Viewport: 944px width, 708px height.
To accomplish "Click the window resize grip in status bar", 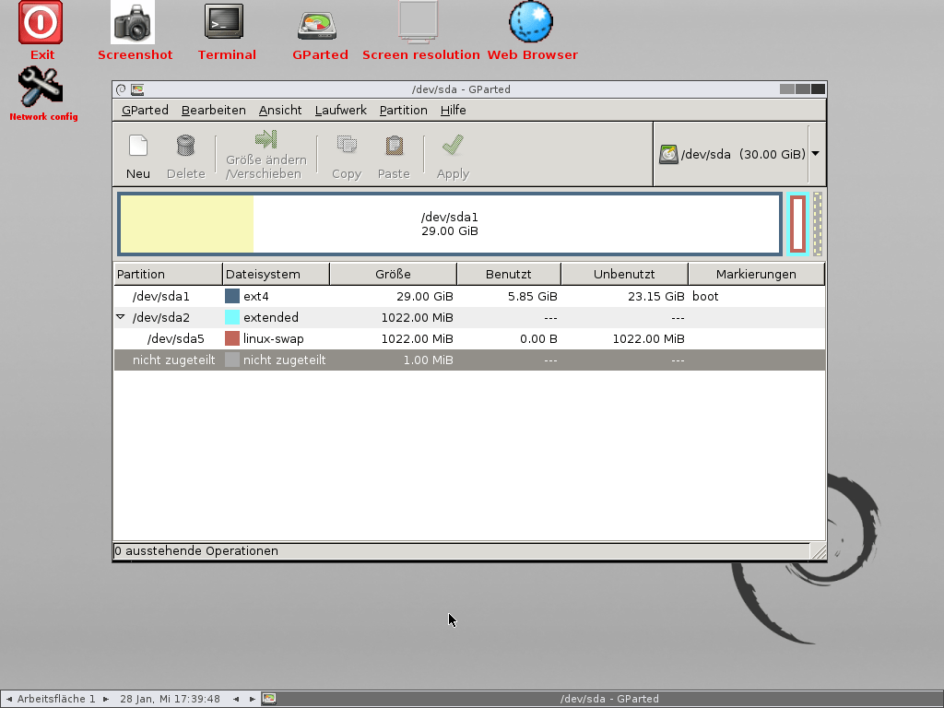I will pyautogui.click(x=819, y=551).
